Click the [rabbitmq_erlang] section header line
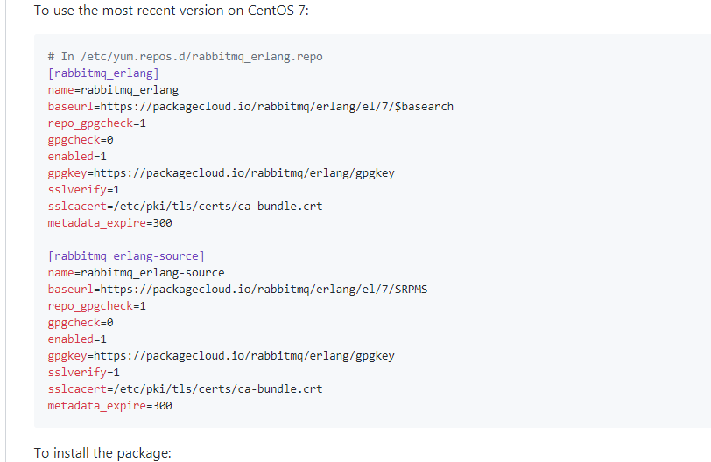 103,73
